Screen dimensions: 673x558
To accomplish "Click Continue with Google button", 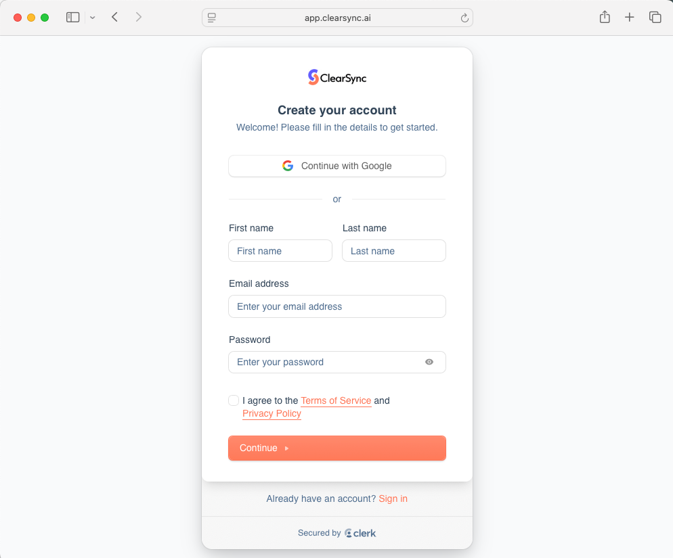I will click(337, 166).
